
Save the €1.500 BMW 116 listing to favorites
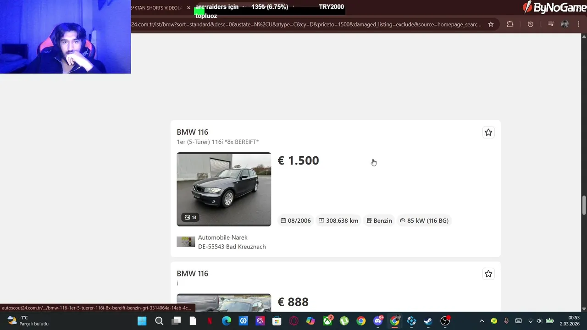(488, 132)
